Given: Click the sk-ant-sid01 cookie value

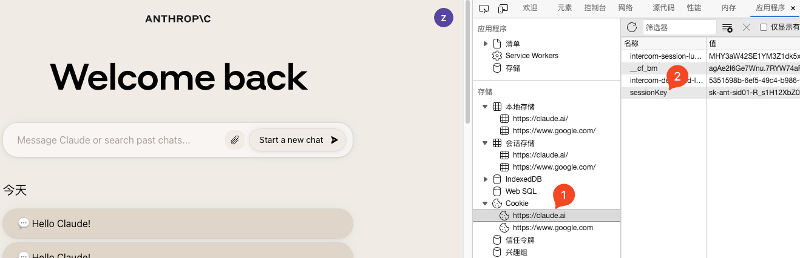Looking at the screenshot, I should point(754,93).
